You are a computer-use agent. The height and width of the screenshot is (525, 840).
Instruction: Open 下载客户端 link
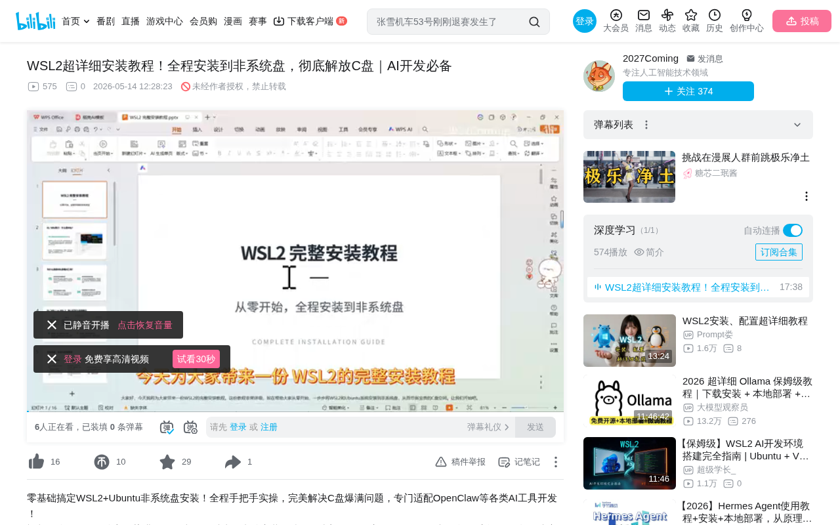[x=310, y=21]
